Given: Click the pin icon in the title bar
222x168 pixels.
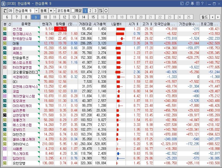Looking at the screenshot, I should [193, 3].
